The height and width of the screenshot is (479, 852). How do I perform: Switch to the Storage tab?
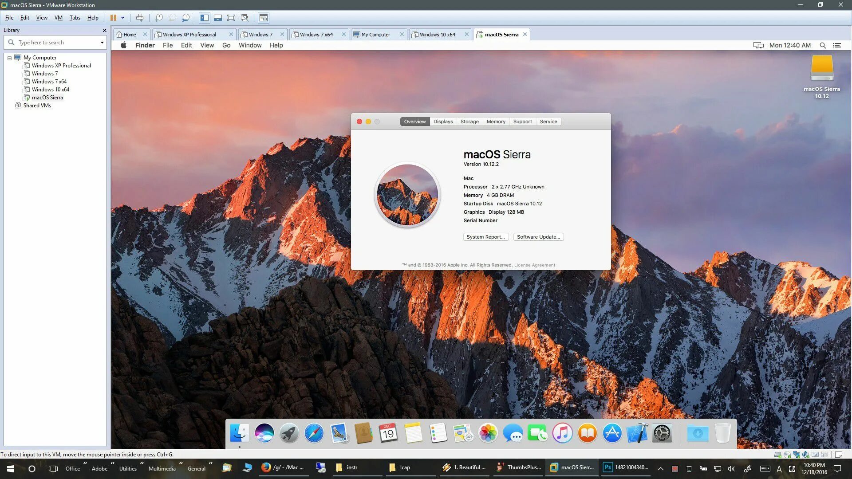[x=469, y=122]
